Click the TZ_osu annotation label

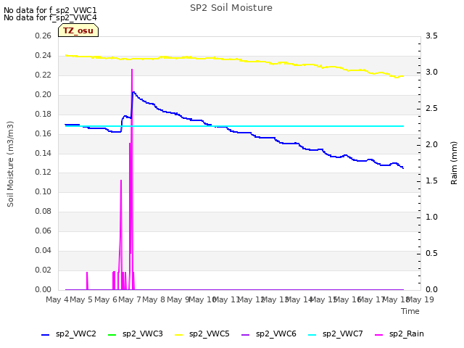[x=78, y=30]
